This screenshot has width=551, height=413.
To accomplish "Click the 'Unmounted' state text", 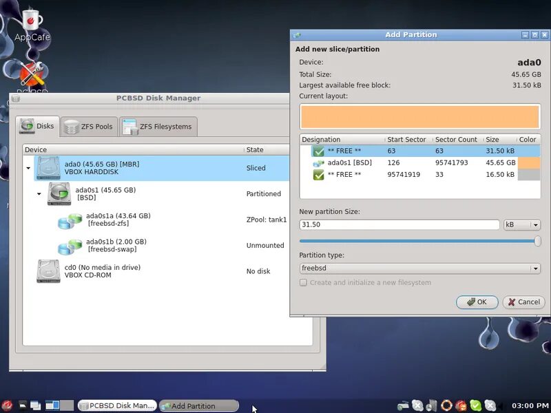I will (x=265, y=246).
